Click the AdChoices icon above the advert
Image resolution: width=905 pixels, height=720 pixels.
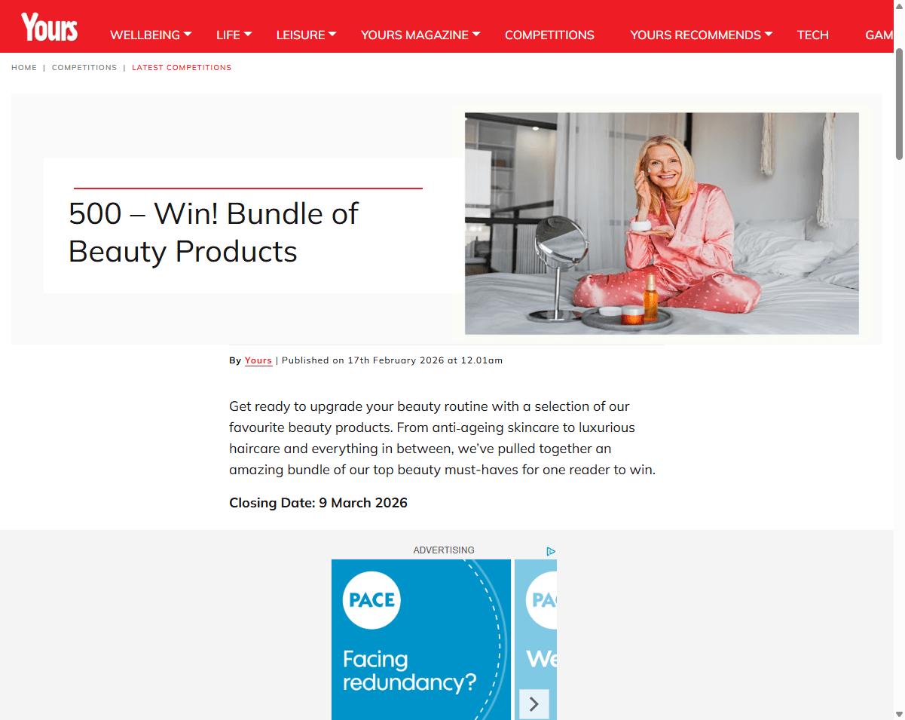(551, 551)
